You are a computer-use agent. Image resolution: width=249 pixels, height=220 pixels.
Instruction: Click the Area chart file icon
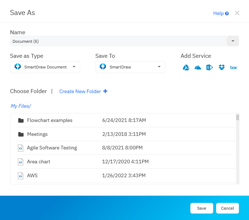pos(21,162)
